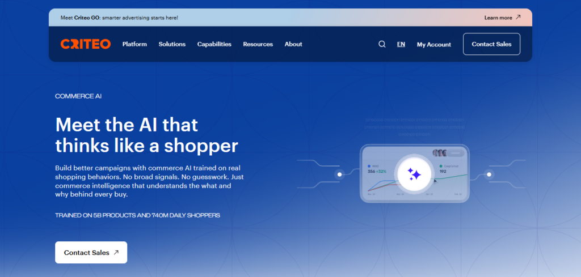Click the '356 +32%' value on the card
Viewport: 581px width, 277px height.
tap(377, 172)
